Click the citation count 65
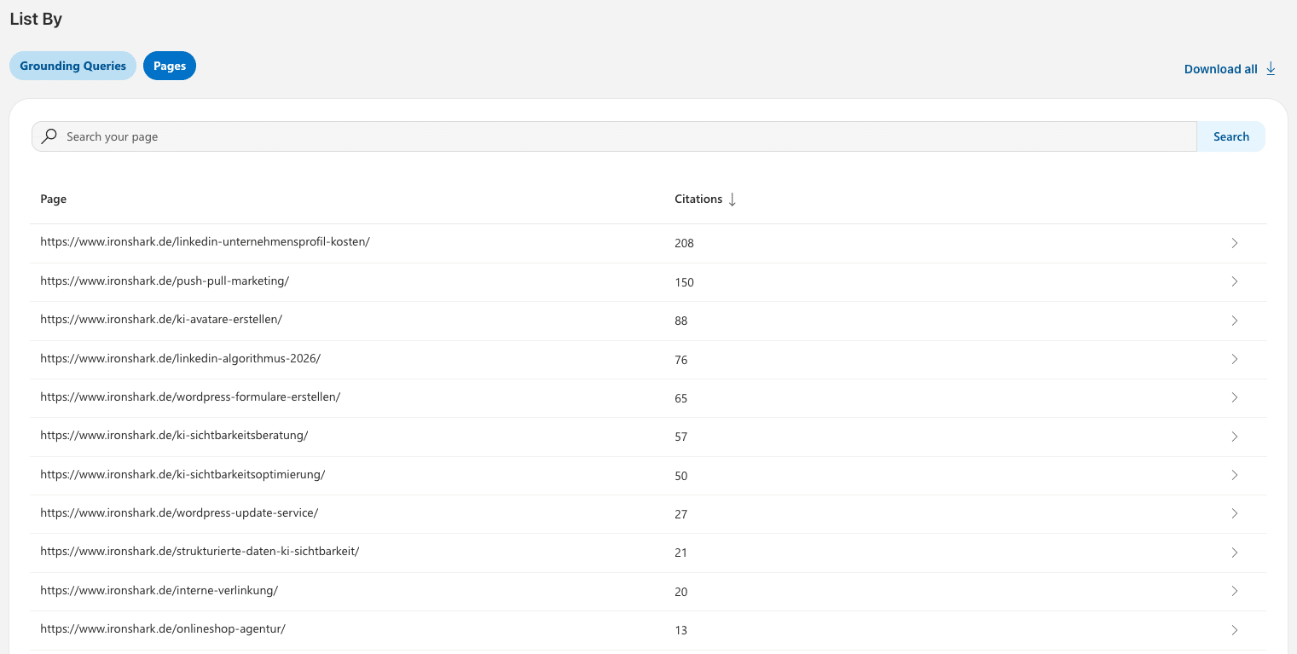 tap(680, 398)
